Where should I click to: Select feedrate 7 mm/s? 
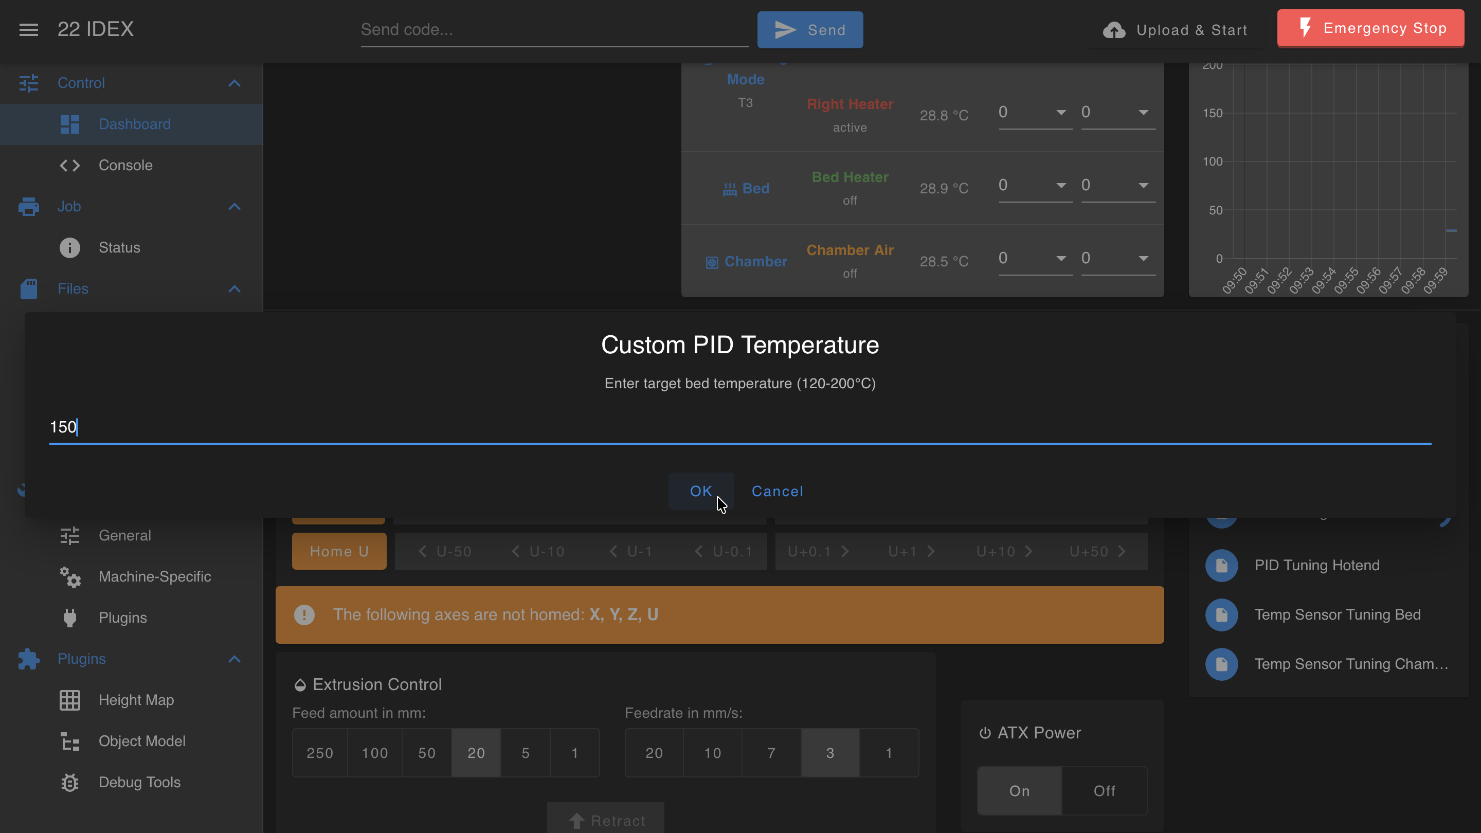pos(771,753)
